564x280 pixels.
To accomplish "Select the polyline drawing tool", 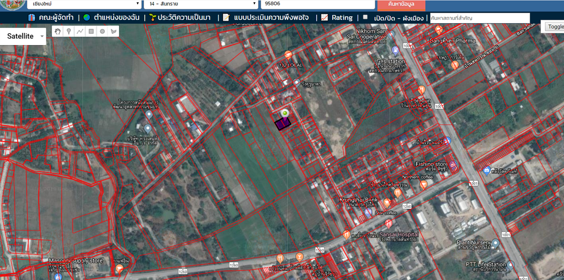I will point(80,31).
